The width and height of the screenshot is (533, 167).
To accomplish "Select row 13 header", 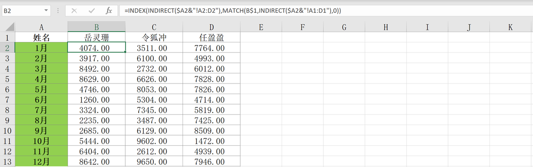I will click(7, 161).
